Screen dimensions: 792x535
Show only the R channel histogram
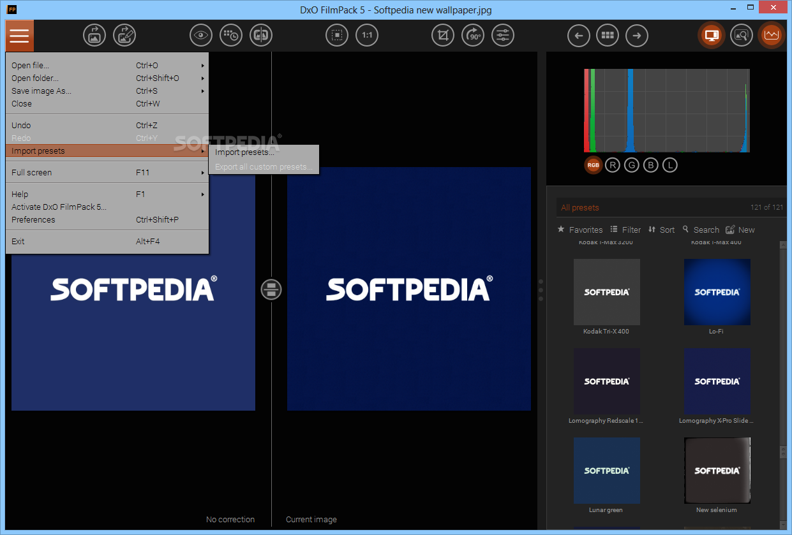click(x=613, y=165)
